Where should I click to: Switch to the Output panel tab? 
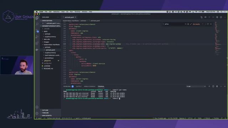click(79, 86)
